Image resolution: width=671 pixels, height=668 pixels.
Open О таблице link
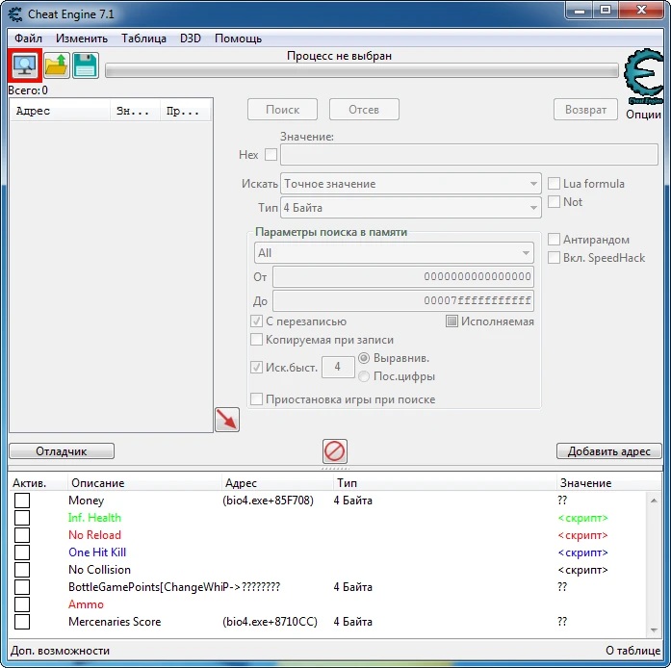632,651
